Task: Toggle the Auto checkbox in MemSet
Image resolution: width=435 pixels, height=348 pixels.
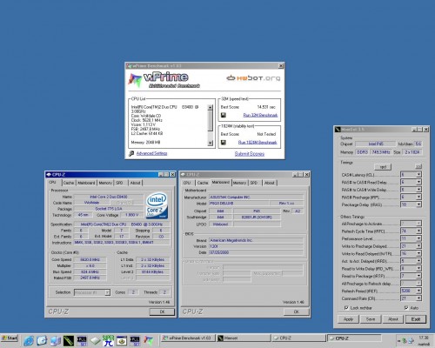Action: (x=406, y=308)
